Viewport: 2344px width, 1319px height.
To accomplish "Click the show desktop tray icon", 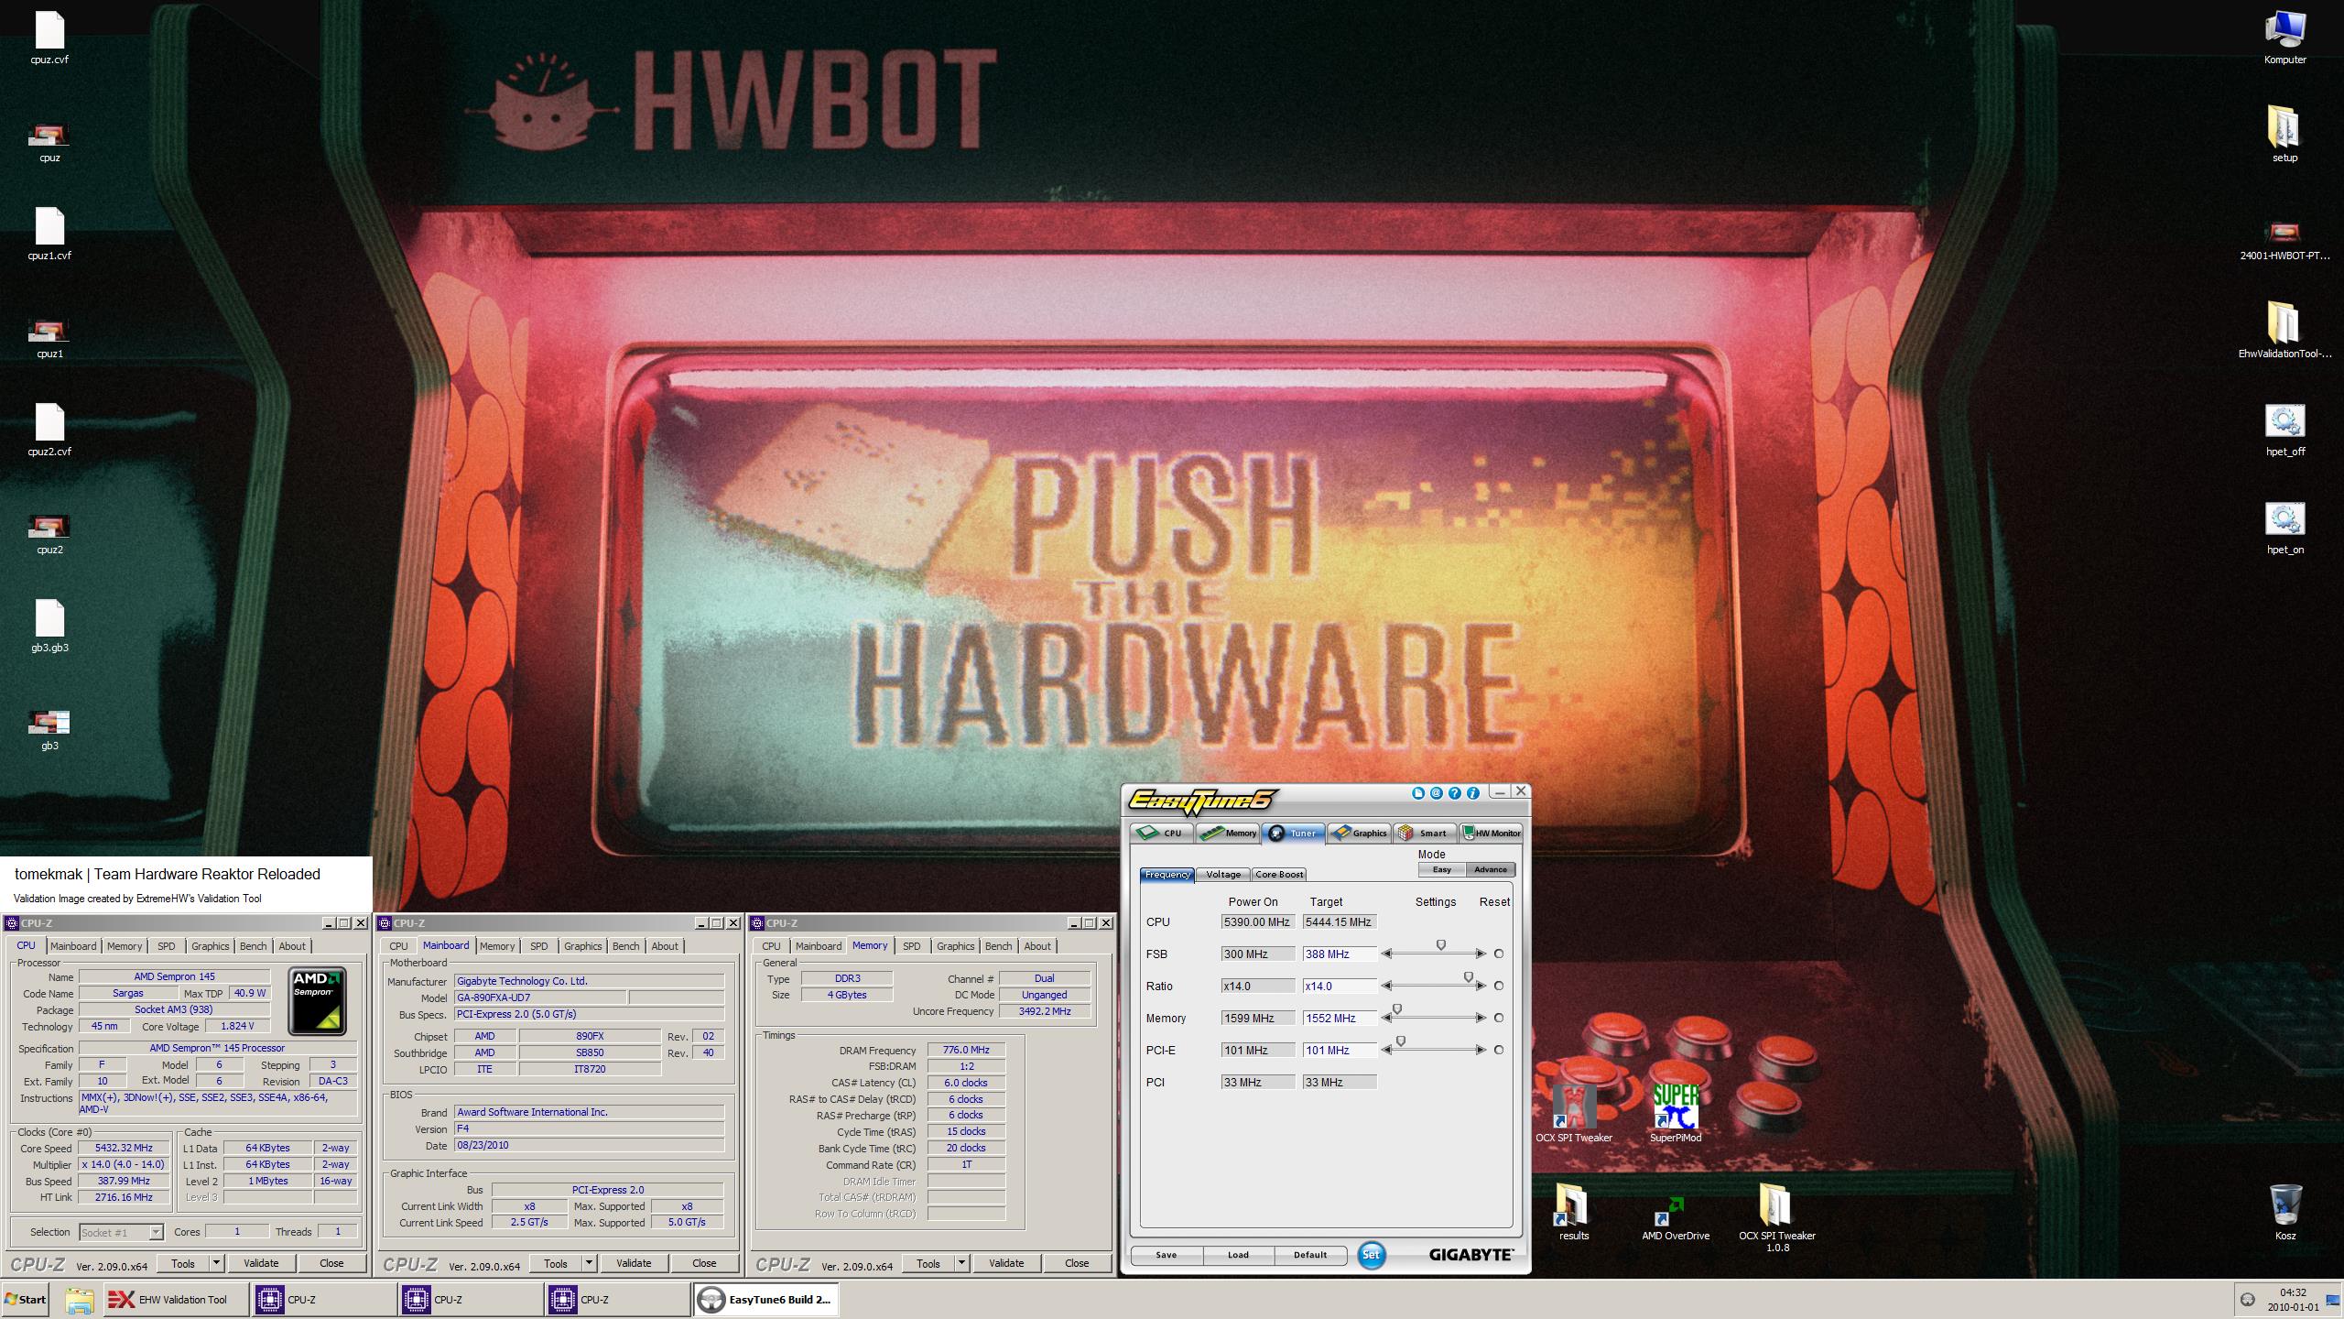I will (2332, 1300).
